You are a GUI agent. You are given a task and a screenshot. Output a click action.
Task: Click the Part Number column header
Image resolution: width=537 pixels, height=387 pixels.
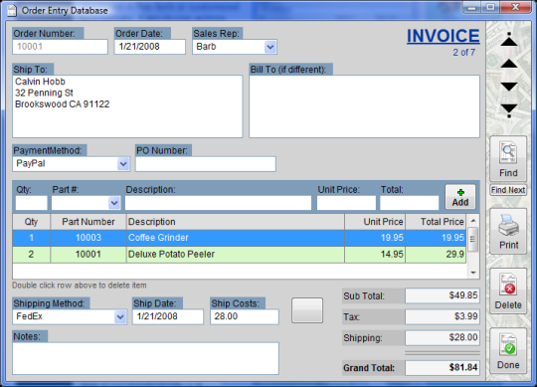[x=89, y=222]
